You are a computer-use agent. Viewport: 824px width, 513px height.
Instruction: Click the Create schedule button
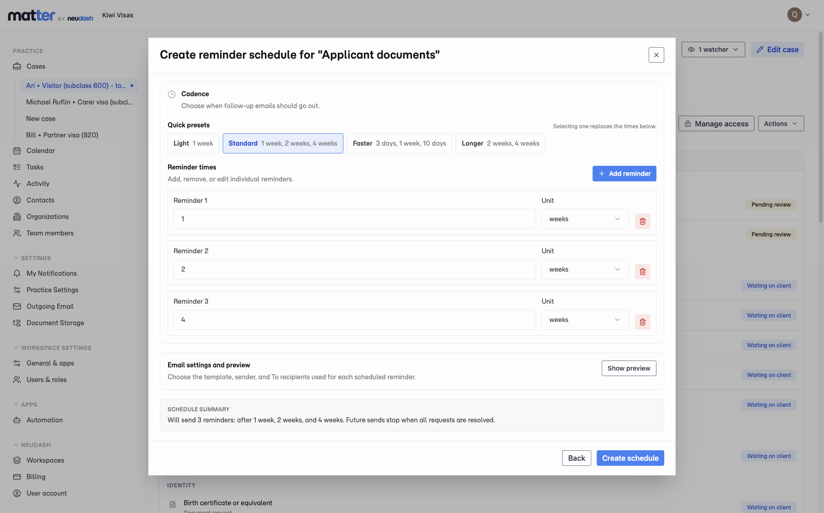tap(630, 458)
